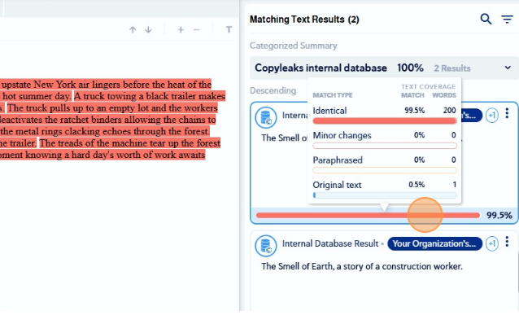Click the second result's database icon
The height and width of the screenshot is (324, 519).
click(266, 246)
